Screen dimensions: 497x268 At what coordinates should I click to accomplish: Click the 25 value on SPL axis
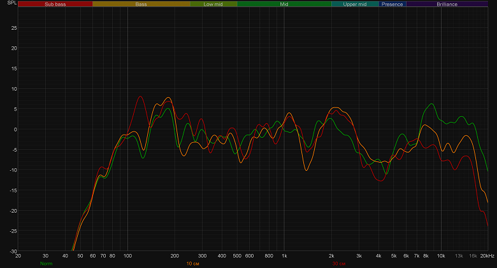tap(14, 28)
